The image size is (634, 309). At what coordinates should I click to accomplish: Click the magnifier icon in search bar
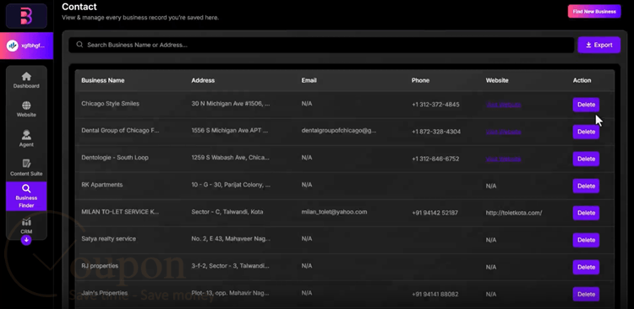click(x=79, y=45)
